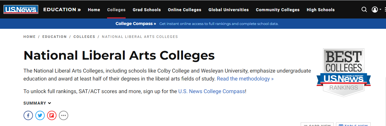Go to the Grad Schools tab
The height and width of the screenshot is (126, 386).
click(147, 10)
